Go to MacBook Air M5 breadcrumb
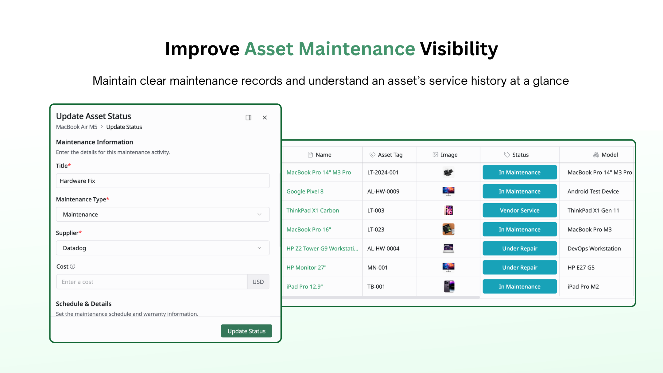Viewport: 663px width, 373px height. coord(77,127)
